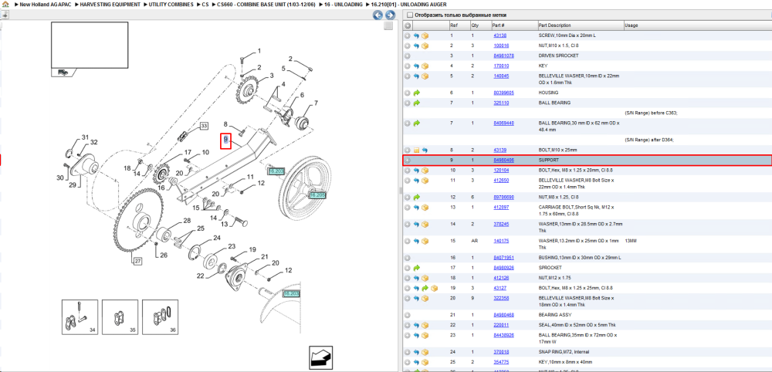Viewport: 772px width, 372px height.
Task: Click the blue return arrow on row 1
Action: 416,36
